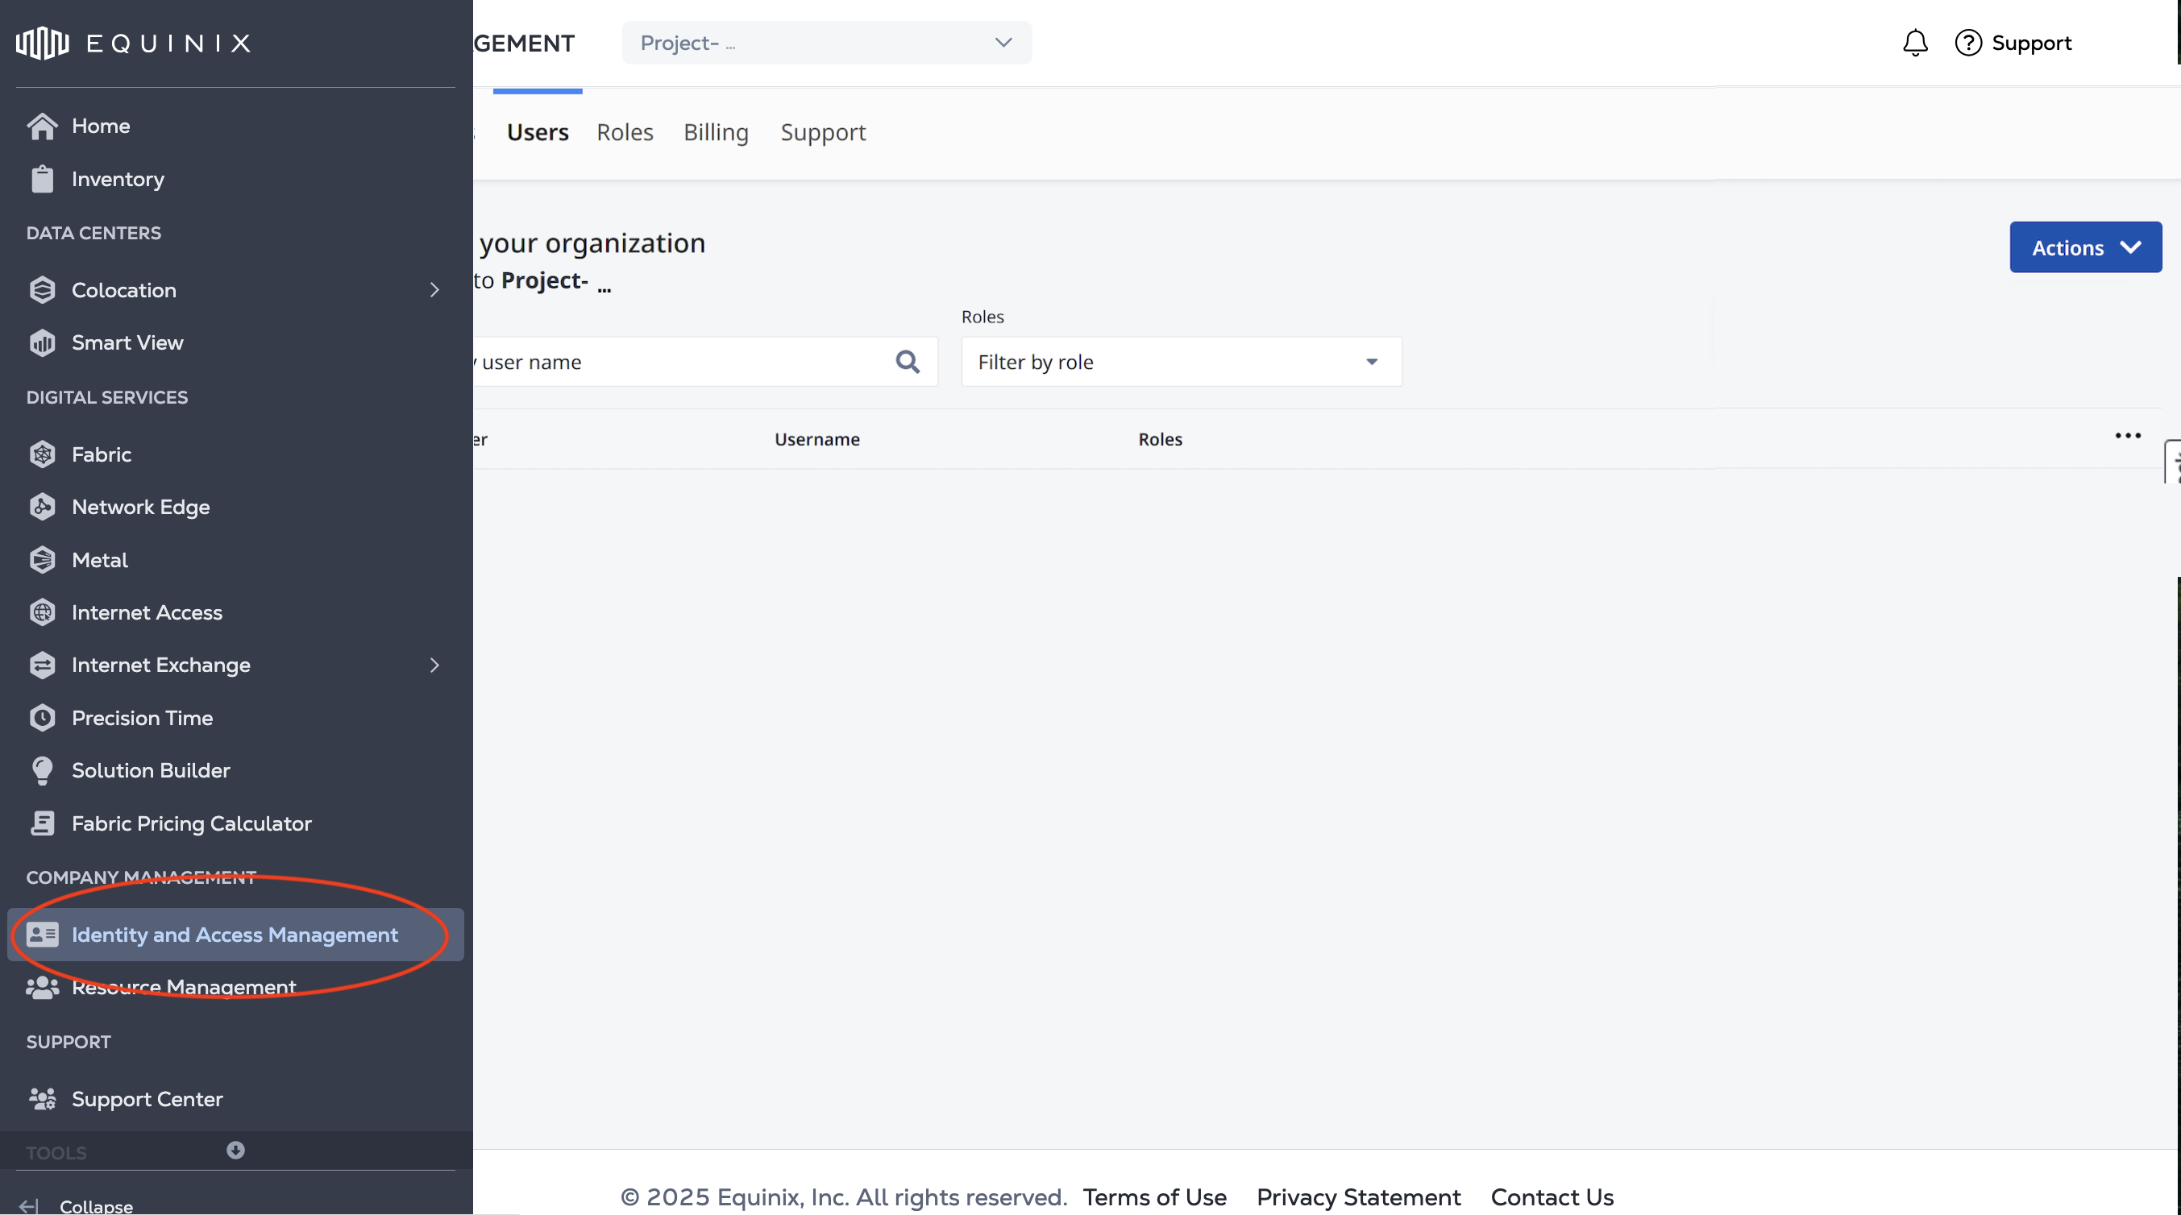2181x1215 pixels.
Task: Click the Resource Management people icon
Action: pos(43,988)
